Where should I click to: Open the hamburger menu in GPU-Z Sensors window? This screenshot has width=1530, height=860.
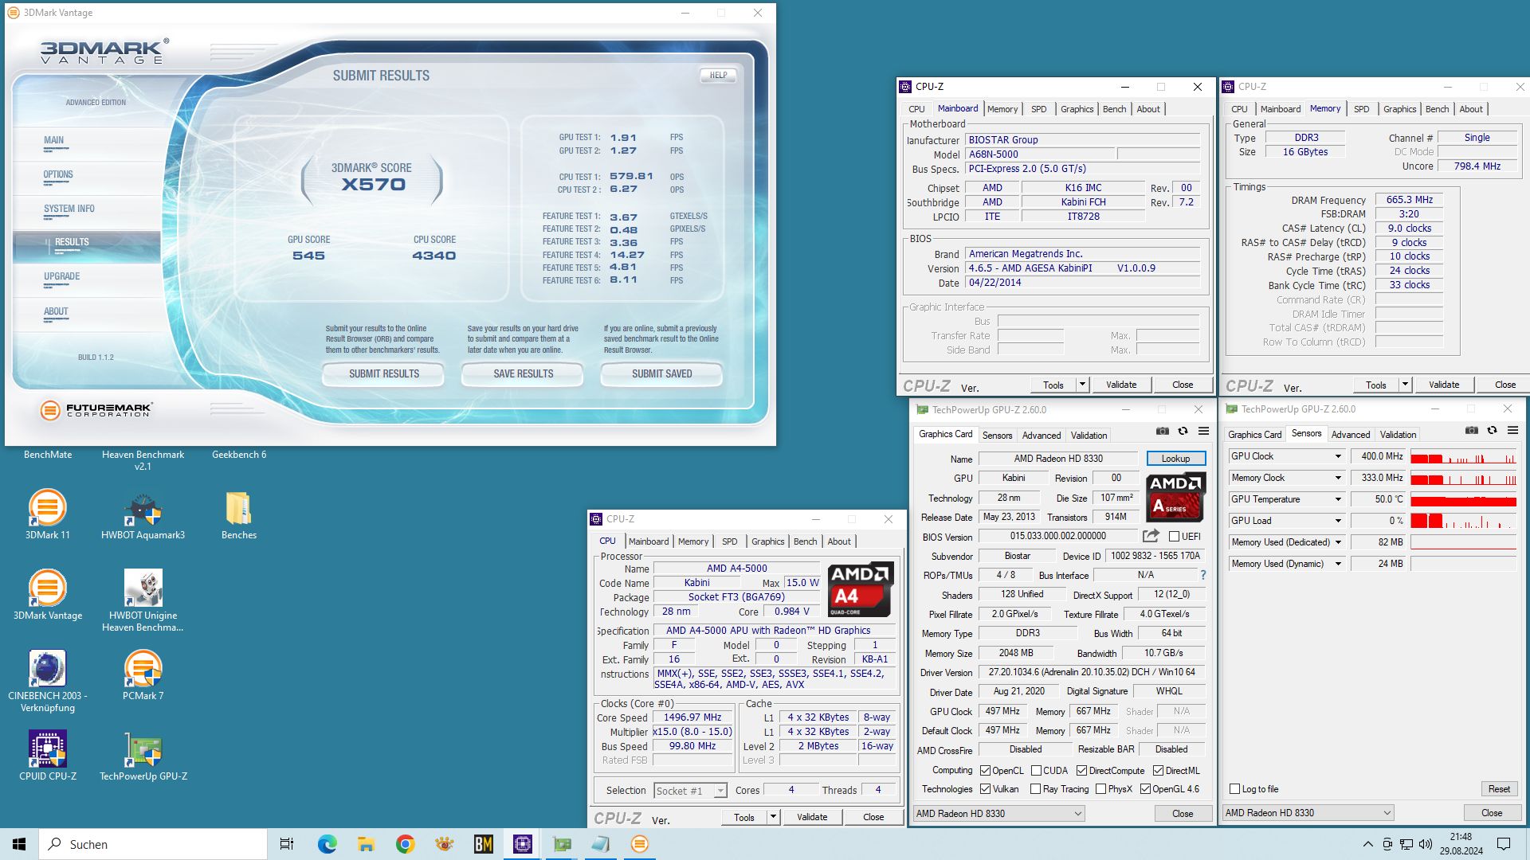pyautogui.click(x=1513, y=430)
